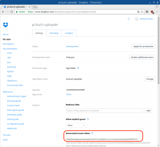The height and width of the screenshot is (147, 160).
Task: Open Community SDKs link
Action: [x=15, y=85]
